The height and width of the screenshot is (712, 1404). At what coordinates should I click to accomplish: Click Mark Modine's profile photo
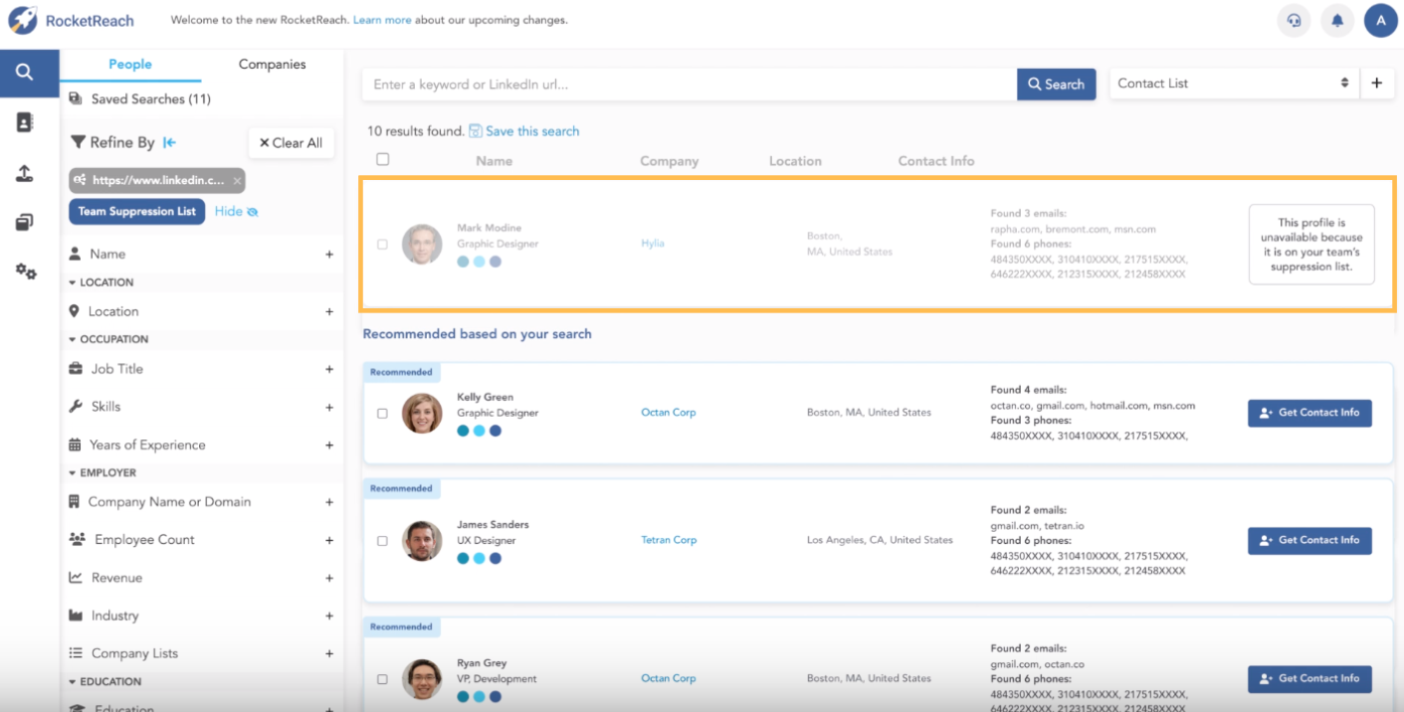422,244
